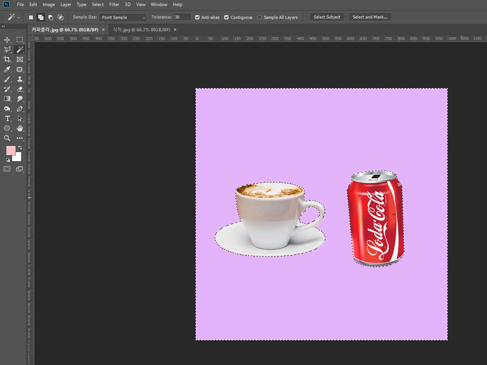This screenshot has height=365, width=487.
Task: Select the Frame tool
Action: (20, 59)
